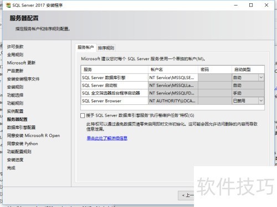This screenshot has height=207, width=277.
Task: Enable the 执行卷维护任务 privilege checkbox
Action: pyautogui.click(x=83, y=115)
